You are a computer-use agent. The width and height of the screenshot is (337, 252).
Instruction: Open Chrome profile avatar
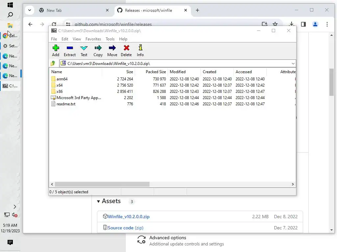tap(315, 24)
